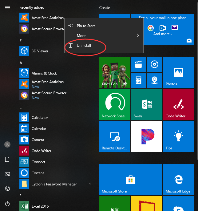Click Avast Free Antivirus icon under Recently added

point(24,18)
